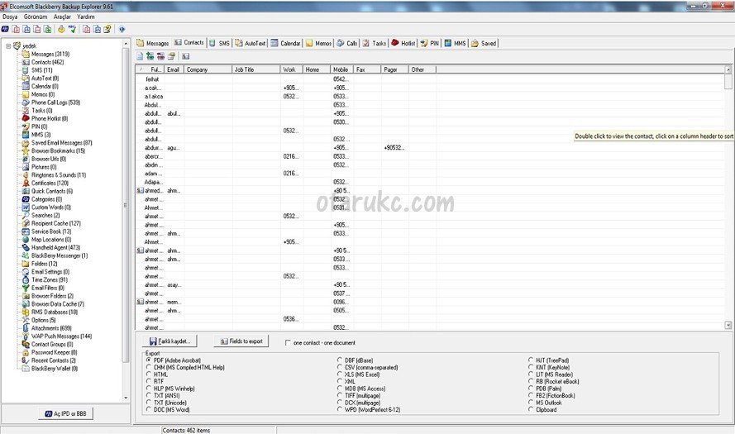The image size is (735, 434).
Task: Open the Yardım menu
Action: (86, 17)
